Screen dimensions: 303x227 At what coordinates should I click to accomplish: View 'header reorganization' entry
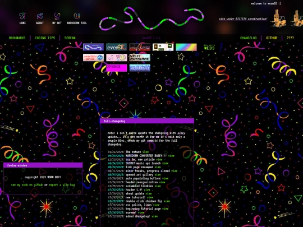pyautogui.click(x=162, y=182)
